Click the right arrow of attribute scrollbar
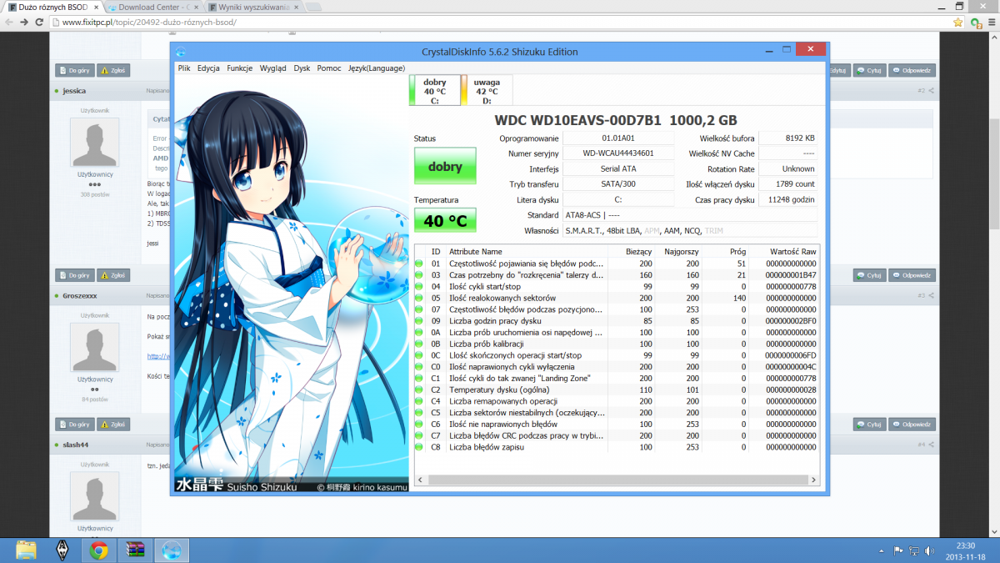 click(x=812, y=480)
